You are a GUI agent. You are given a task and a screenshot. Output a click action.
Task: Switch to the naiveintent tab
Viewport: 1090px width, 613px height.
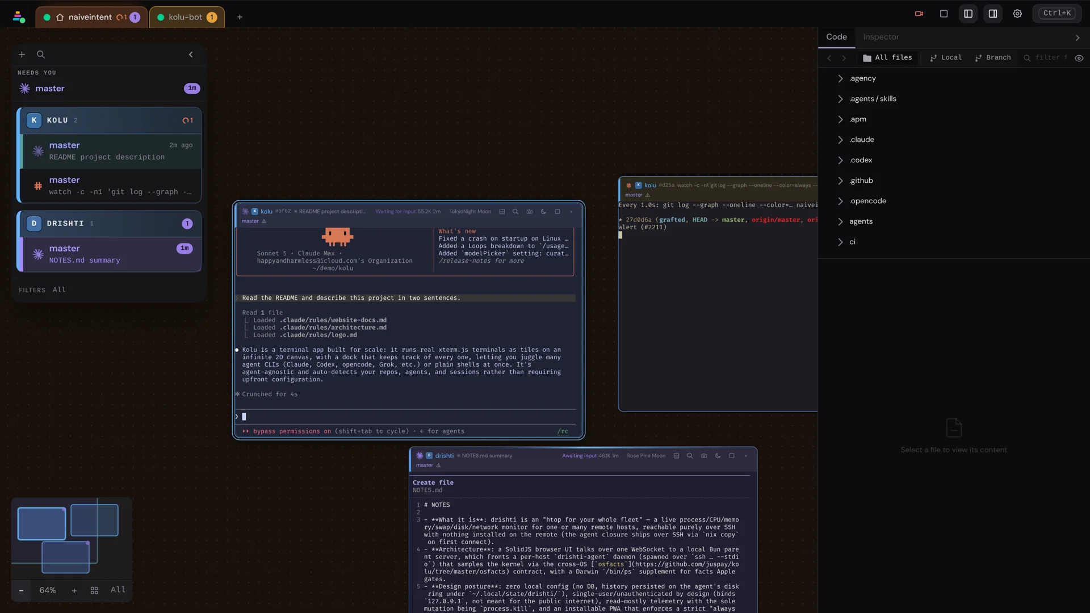[91, 17]
